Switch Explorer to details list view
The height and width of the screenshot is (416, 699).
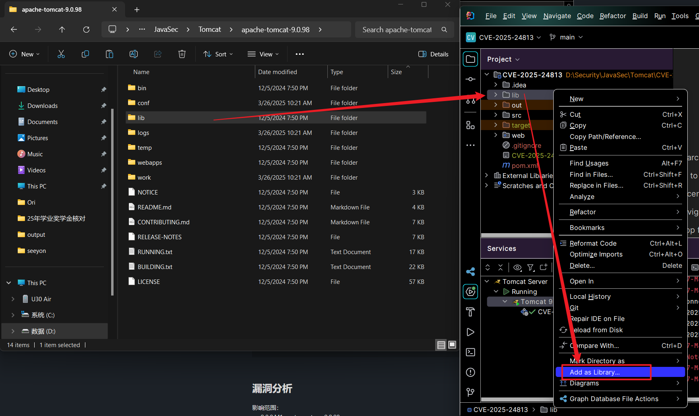click(441, 345)
